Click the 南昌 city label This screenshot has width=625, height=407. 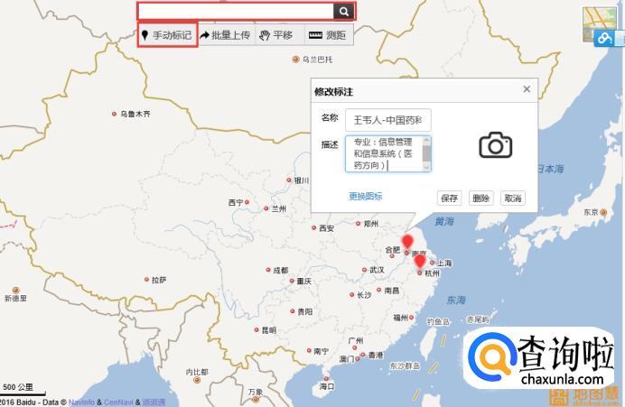tap(392, 291)
